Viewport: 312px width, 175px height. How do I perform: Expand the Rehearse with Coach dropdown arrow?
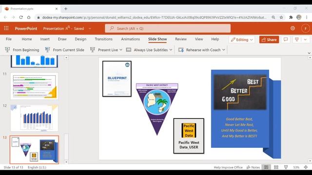pos(224,50)
